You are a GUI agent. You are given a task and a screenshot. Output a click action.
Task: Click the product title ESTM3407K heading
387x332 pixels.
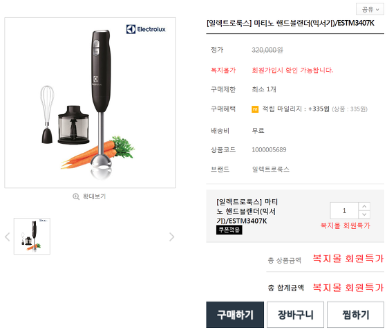coord(290,24)
